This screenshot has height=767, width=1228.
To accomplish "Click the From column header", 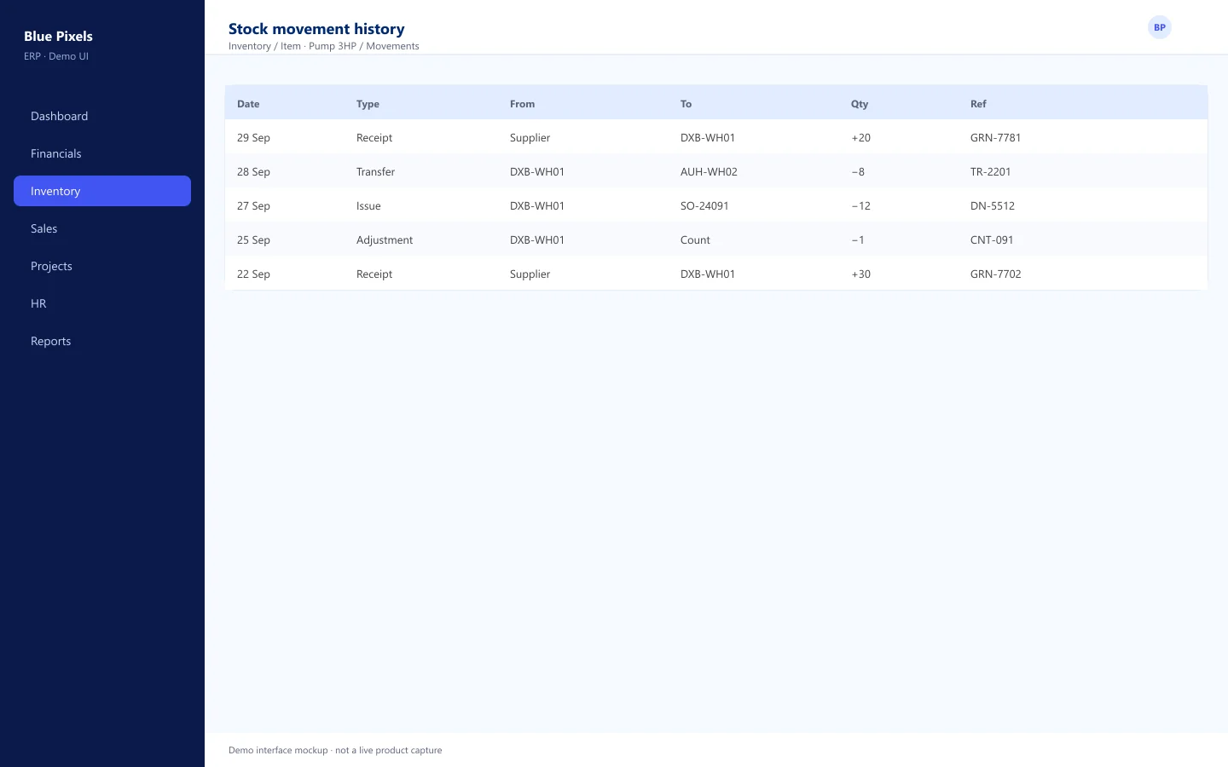I will [x=522, y=104].
